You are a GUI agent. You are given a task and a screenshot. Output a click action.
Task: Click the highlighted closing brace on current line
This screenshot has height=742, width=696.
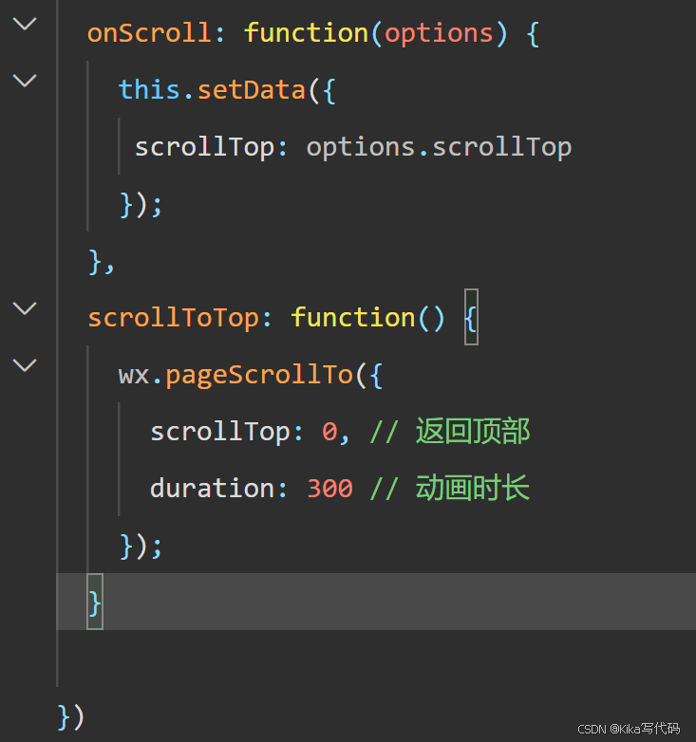[x=95, y=603]
